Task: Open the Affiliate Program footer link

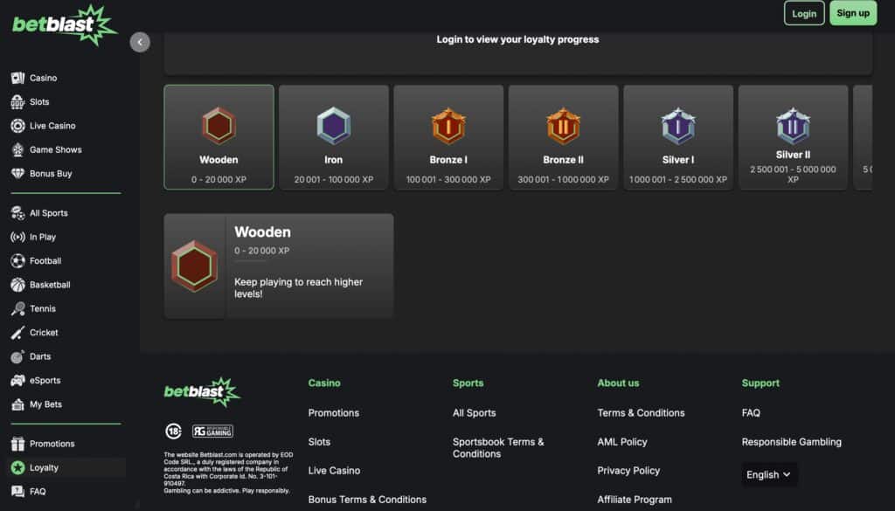Action: coord(635,500)
